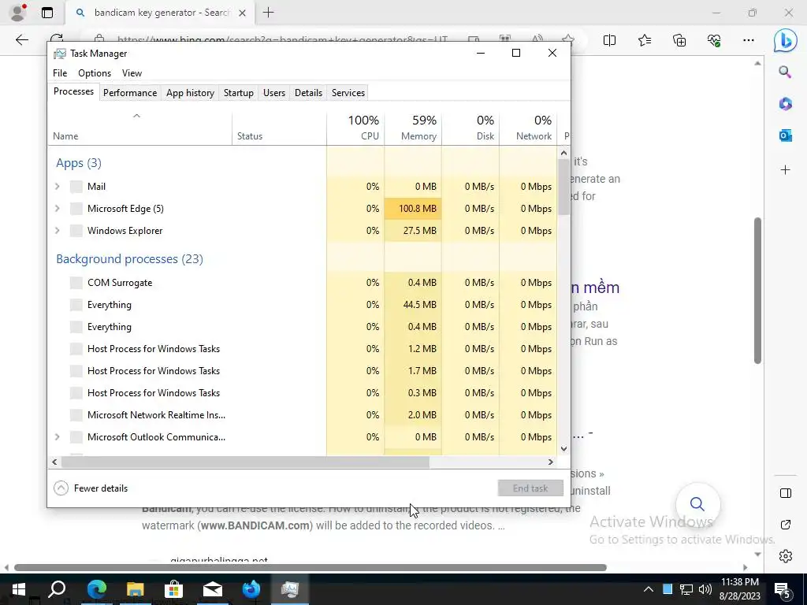This screenshot has height=605, width=807.
Task: Click Edge page vertical scrollbar
Action: tap(757, 291)
